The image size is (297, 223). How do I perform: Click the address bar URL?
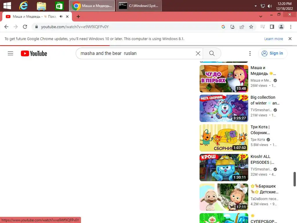pos(75,27)
